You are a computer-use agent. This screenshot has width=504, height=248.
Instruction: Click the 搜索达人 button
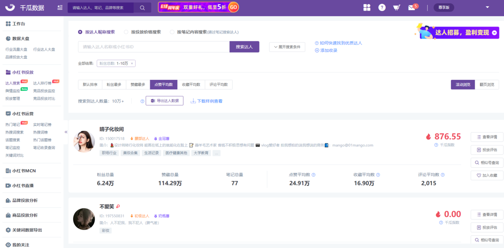[244, 47]
